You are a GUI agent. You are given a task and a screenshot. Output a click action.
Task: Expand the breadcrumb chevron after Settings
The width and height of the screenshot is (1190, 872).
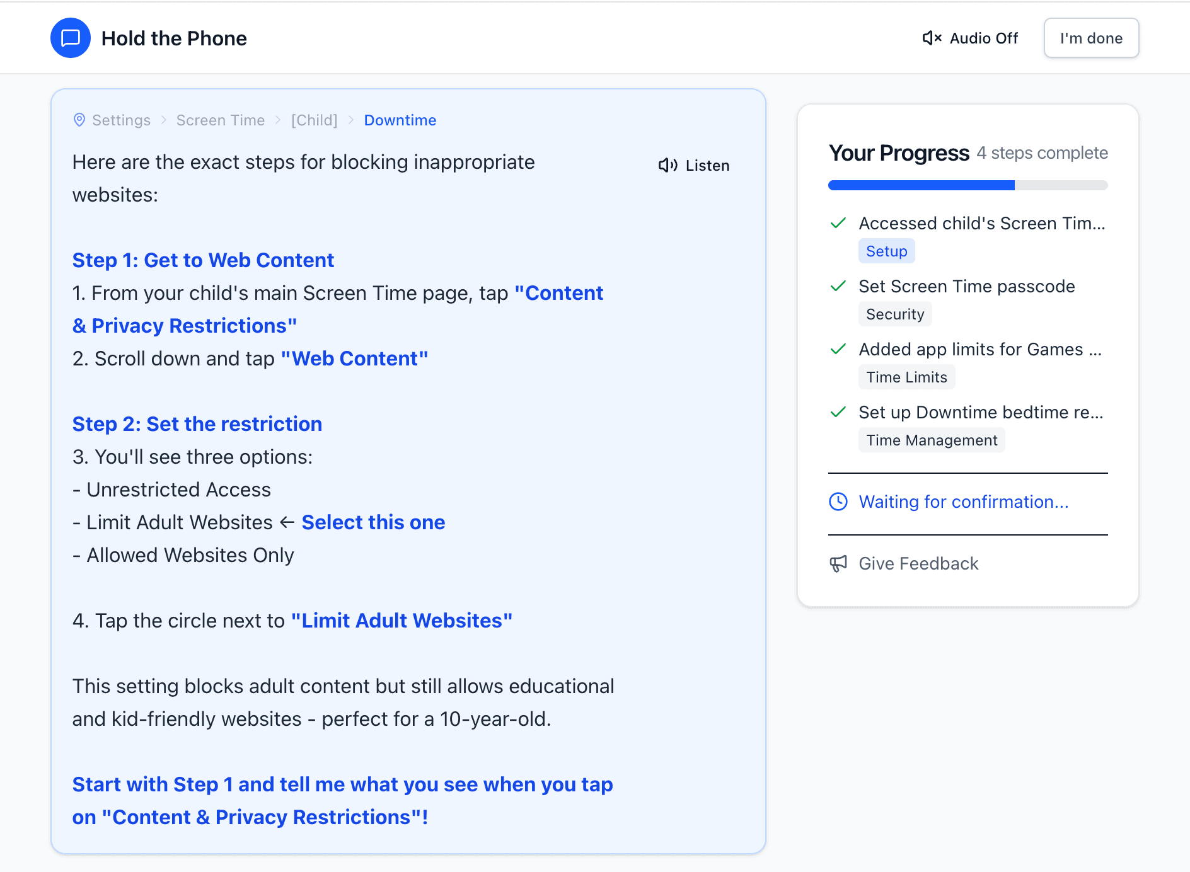tap(164, 120)
